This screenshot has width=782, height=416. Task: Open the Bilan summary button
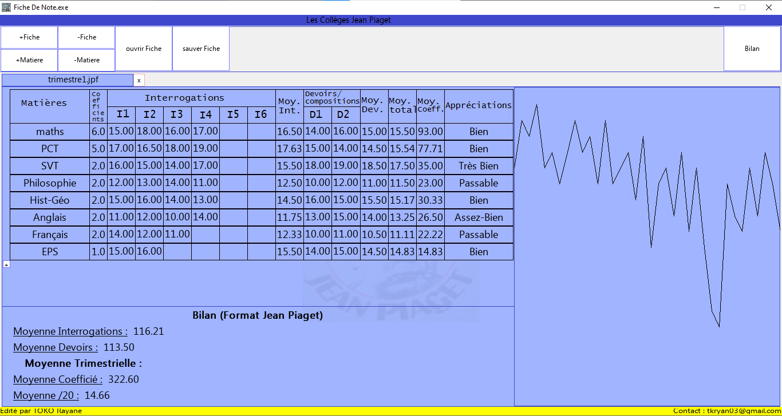click(x=752, y=49)
